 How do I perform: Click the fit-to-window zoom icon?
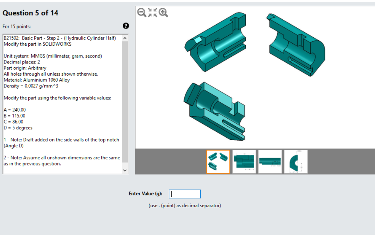click(153, 12)
